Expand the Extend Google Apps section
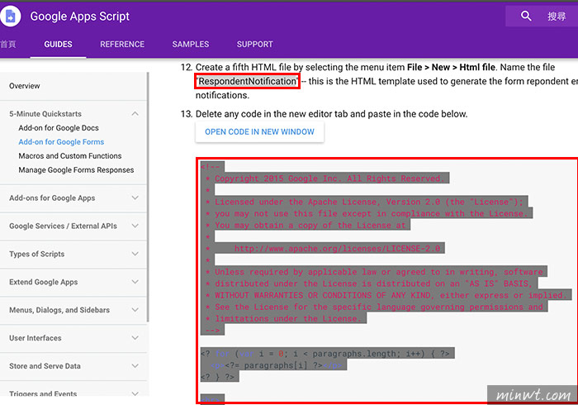 (x=135, y=282)
